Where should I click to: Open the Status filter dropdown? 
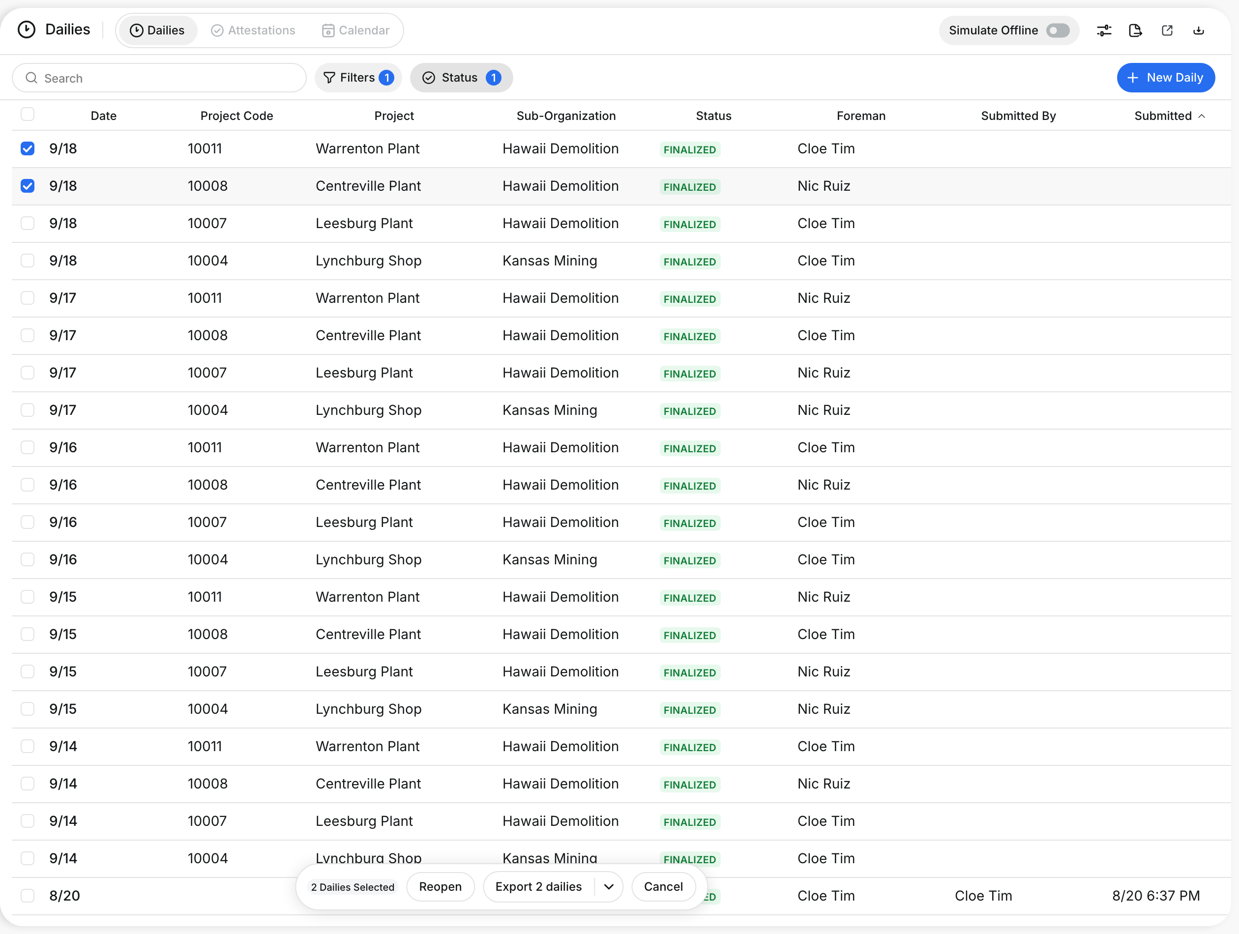[461, 78]
